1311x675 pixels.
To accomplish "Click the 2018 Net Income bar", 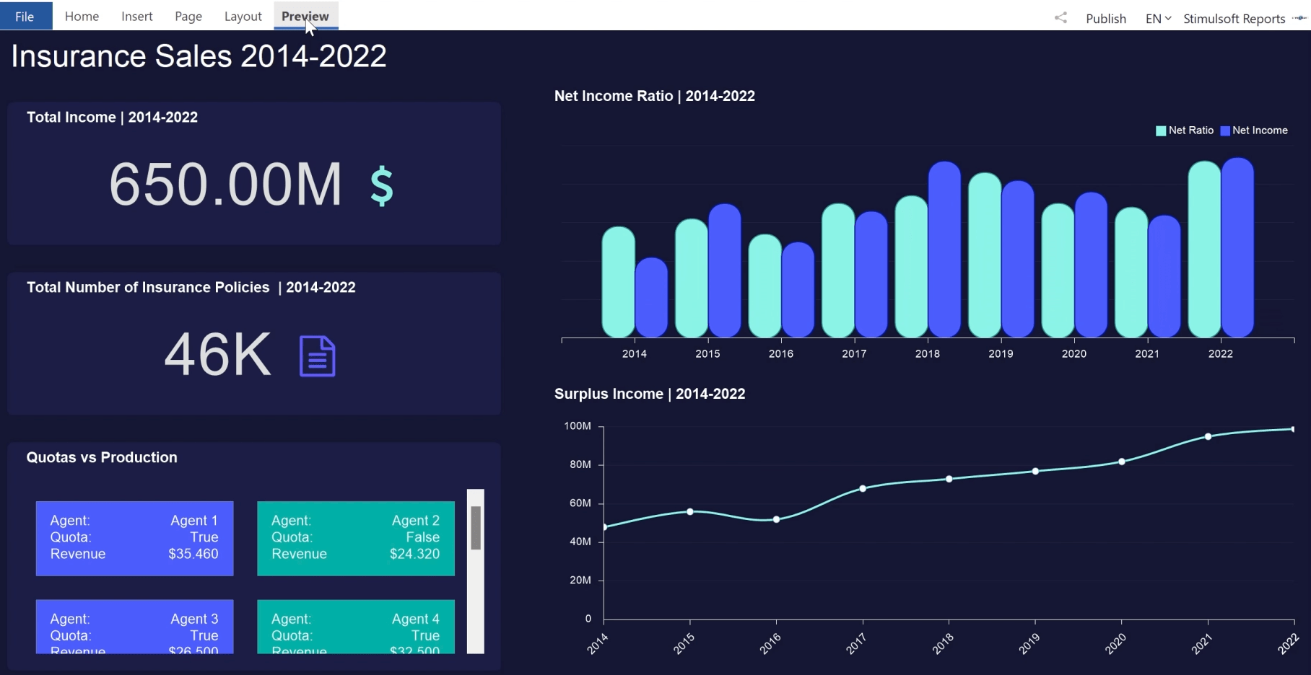I will [944, 250].
